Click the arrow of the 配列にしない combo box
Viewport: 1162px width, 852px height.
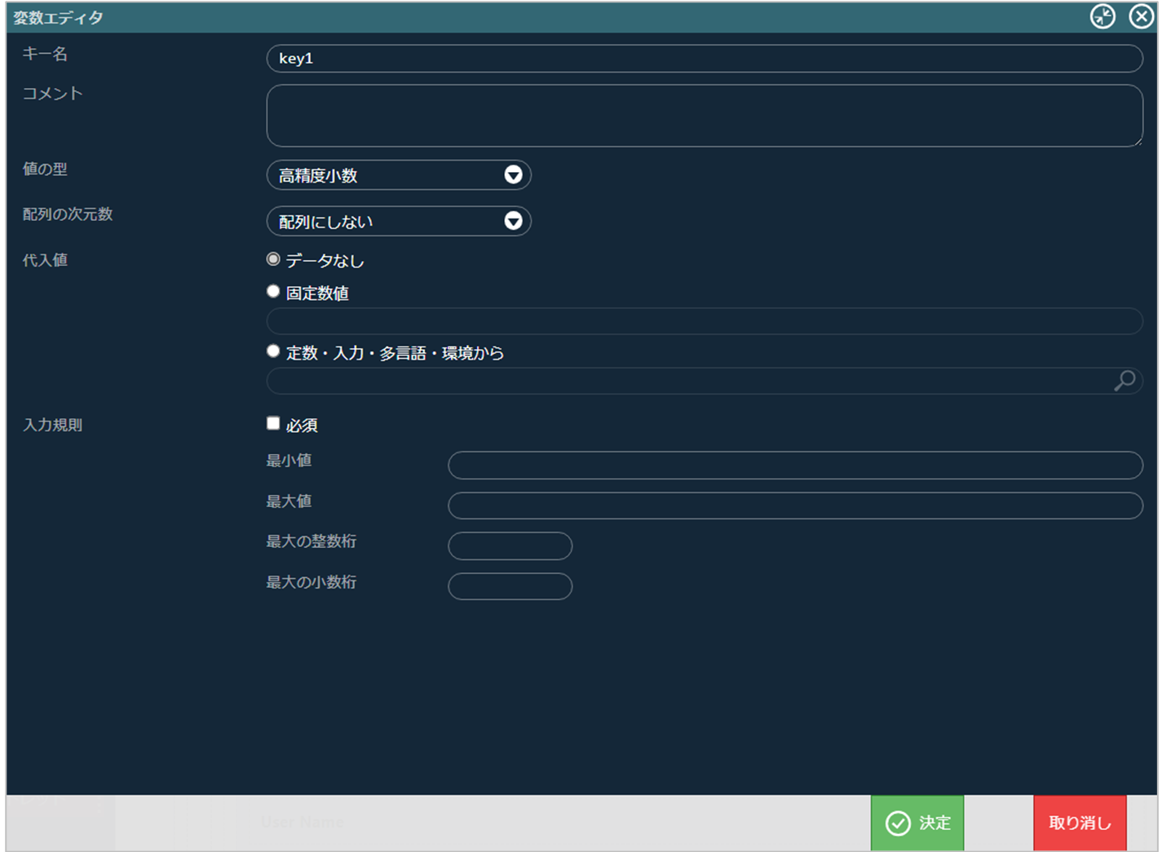pos(513,222)
